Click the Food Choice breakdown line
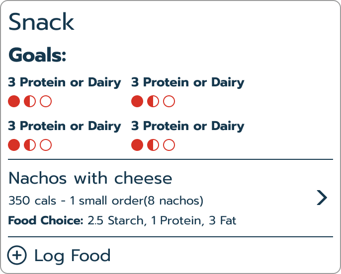The width and height of the screenshot is (341, 274). [x=122, y=220]
